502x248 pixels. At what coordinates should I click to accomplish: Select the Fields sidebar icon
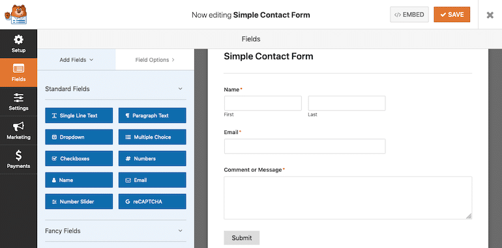18,72
